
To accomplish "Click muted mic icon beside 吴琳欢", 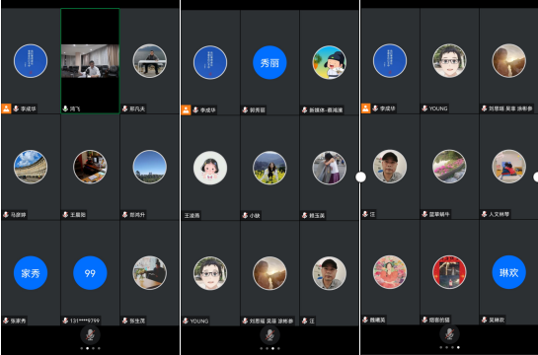I will coord(484,319).
